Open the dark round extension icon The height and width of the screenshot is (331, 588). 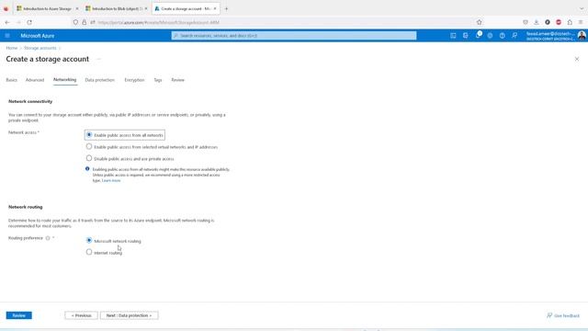[548, 22]
